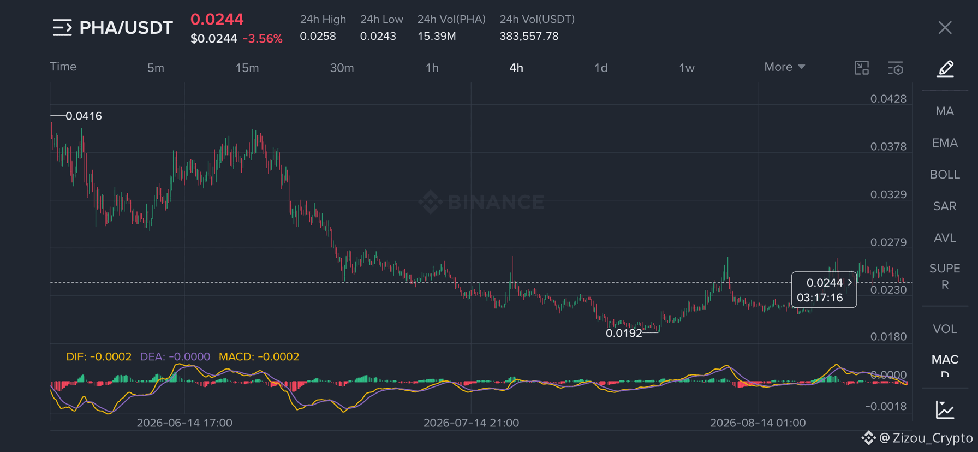
Task: Toggle the EMA indicator
Action: click(x=945, y=143)
